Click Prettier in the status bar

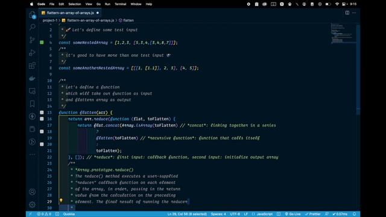tap(312, 214)
